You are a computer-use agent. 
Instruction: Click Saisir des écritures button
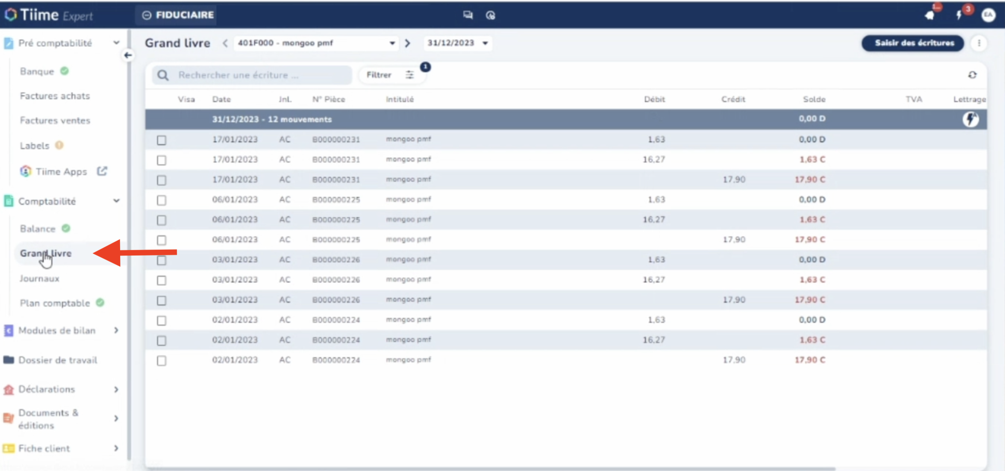pos(913,43)
